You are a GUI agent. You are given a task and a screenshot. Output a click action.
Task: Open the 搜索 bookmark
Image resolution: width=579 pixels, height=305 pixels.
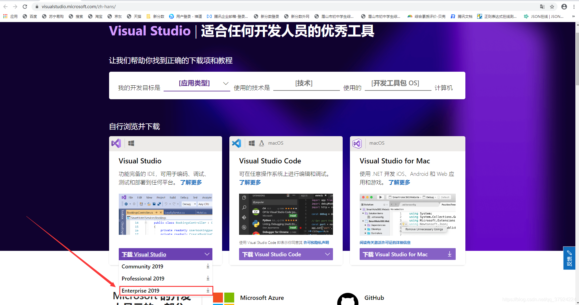click(76, 16)
